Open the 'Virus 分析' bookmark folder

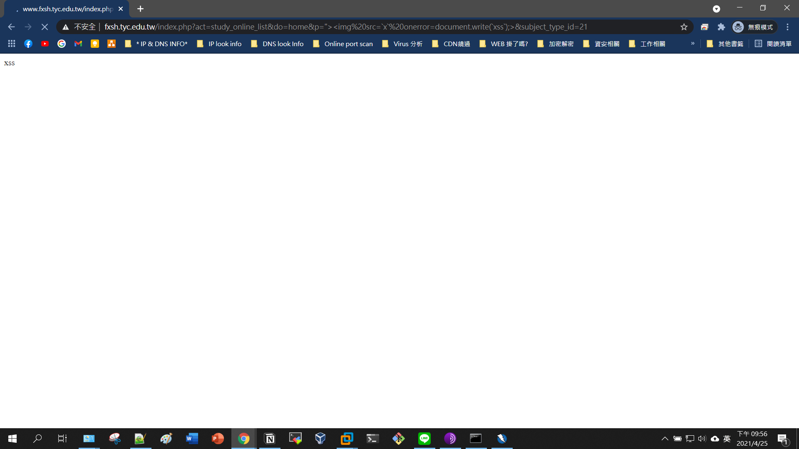pyautogui.click(x=402, y=44)
